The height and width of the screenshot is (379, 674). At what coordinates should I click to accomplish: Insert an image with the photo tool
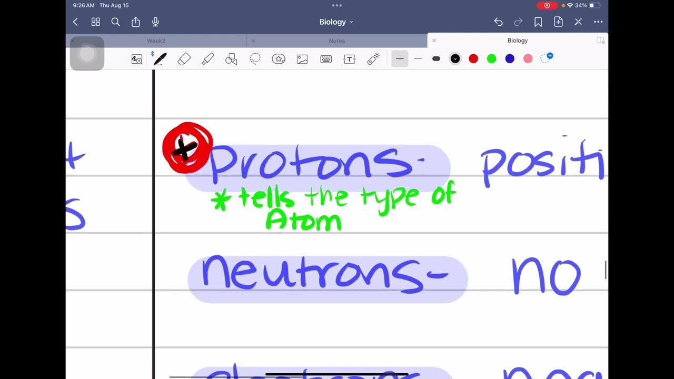click(302, 59)
